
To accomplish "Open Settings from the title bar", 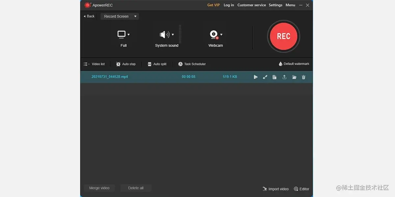I will point(276,5).
